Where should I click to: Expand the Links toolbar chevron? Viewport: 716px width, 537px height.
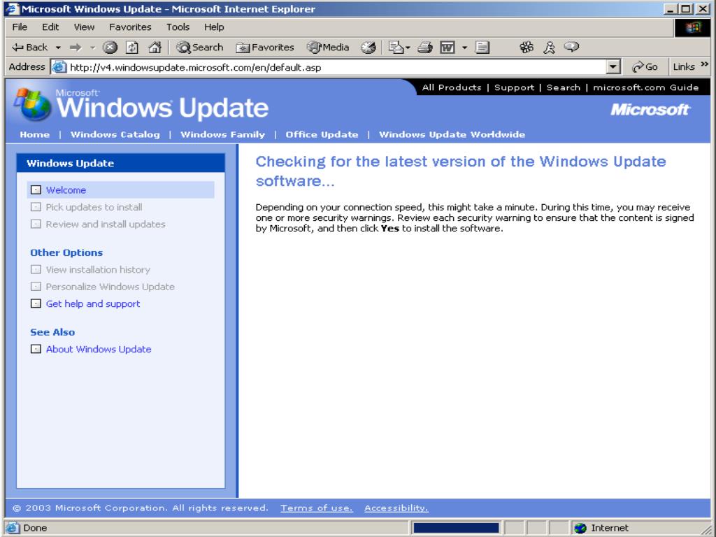(x=705, y=64)
